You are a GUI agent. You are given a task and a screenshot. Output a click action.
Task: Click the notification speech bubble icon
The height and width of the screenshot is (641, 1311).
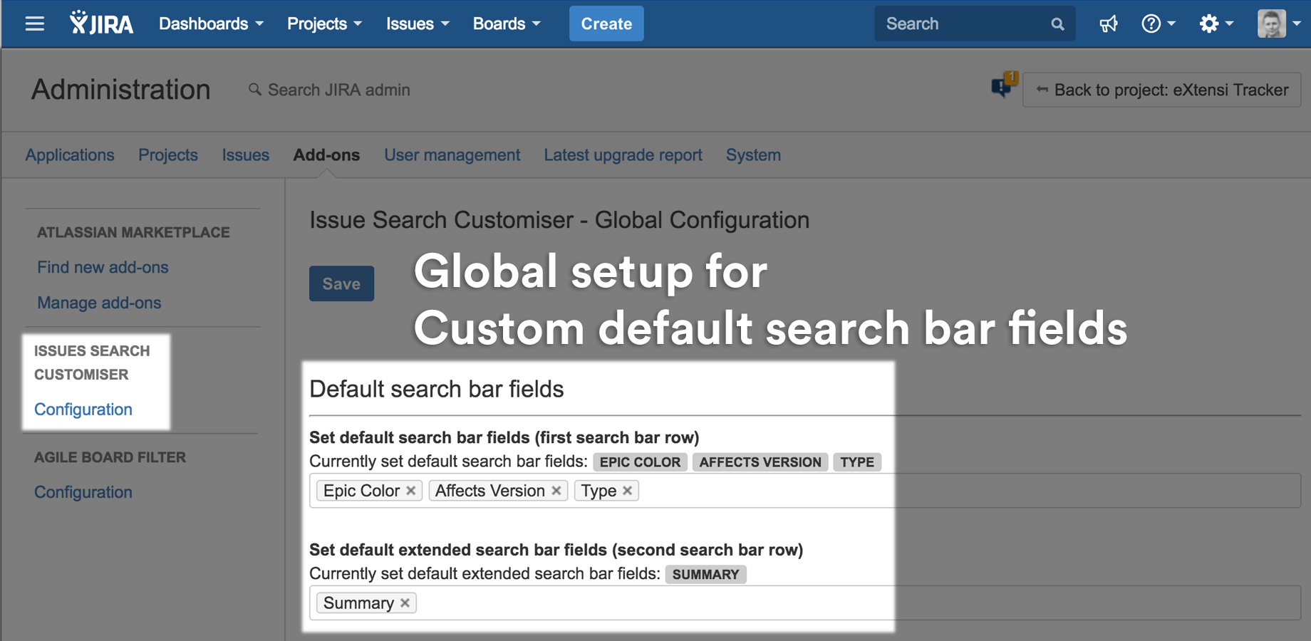[x=1003, y=85]
